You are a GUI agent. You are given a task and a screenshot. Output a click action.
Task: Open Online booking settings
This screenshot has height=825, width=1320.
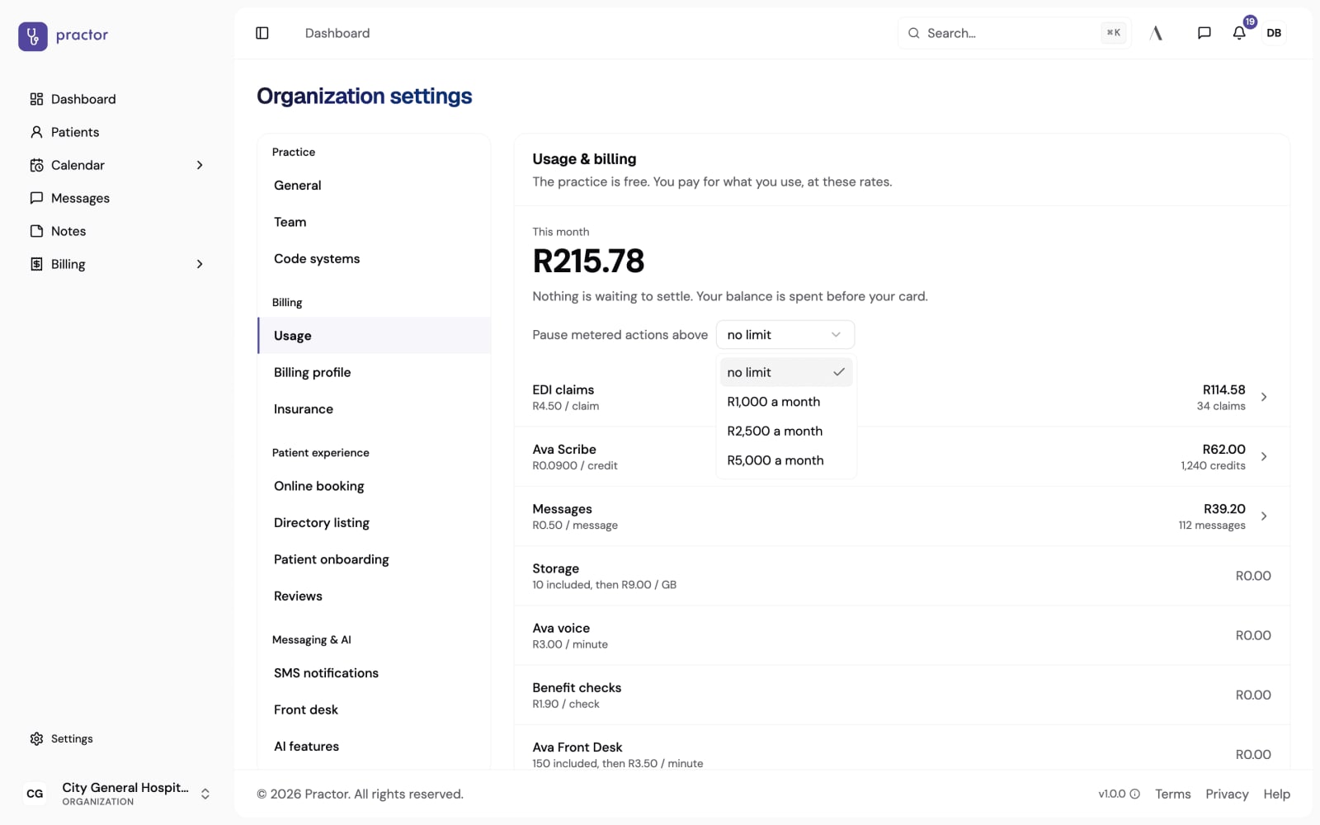(375, 486)
